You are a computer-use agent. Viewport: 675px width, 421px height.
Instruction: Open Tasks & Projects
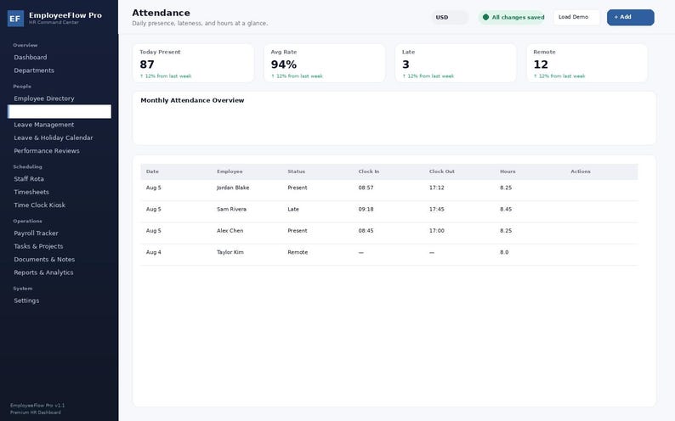[39, 246]
